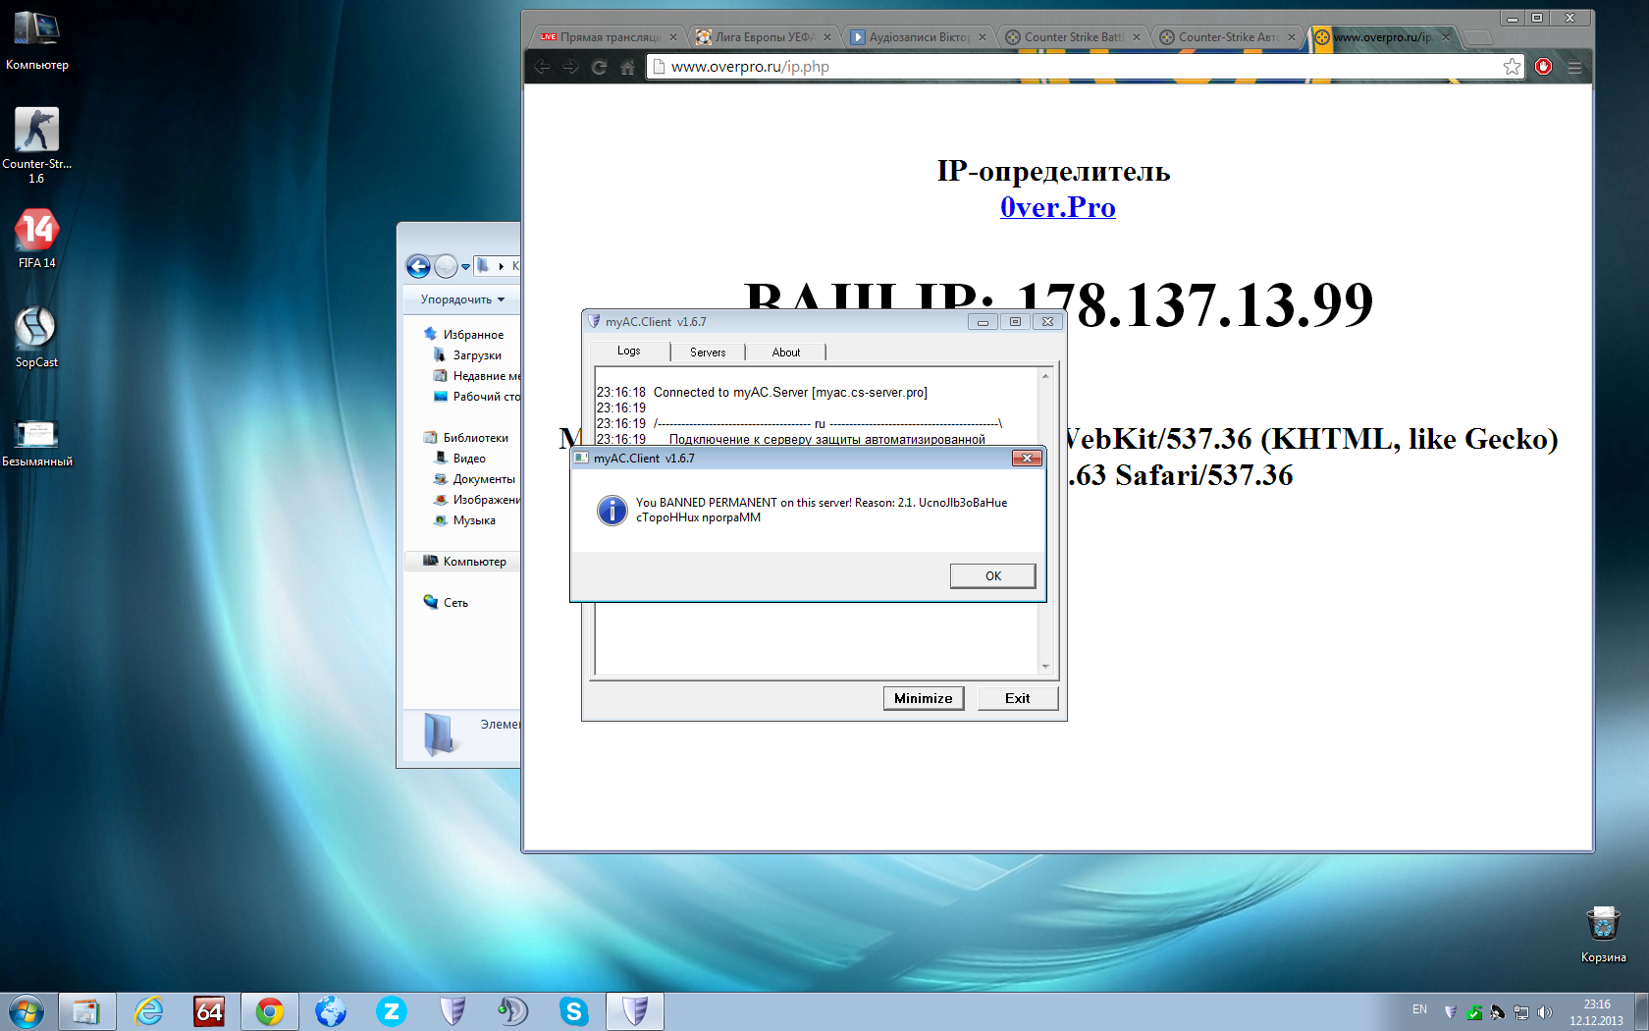1649x1031 pixels.
Task: Select 'Загрузки' in the Explorer sidebar
Action: [x=477, y=355]
